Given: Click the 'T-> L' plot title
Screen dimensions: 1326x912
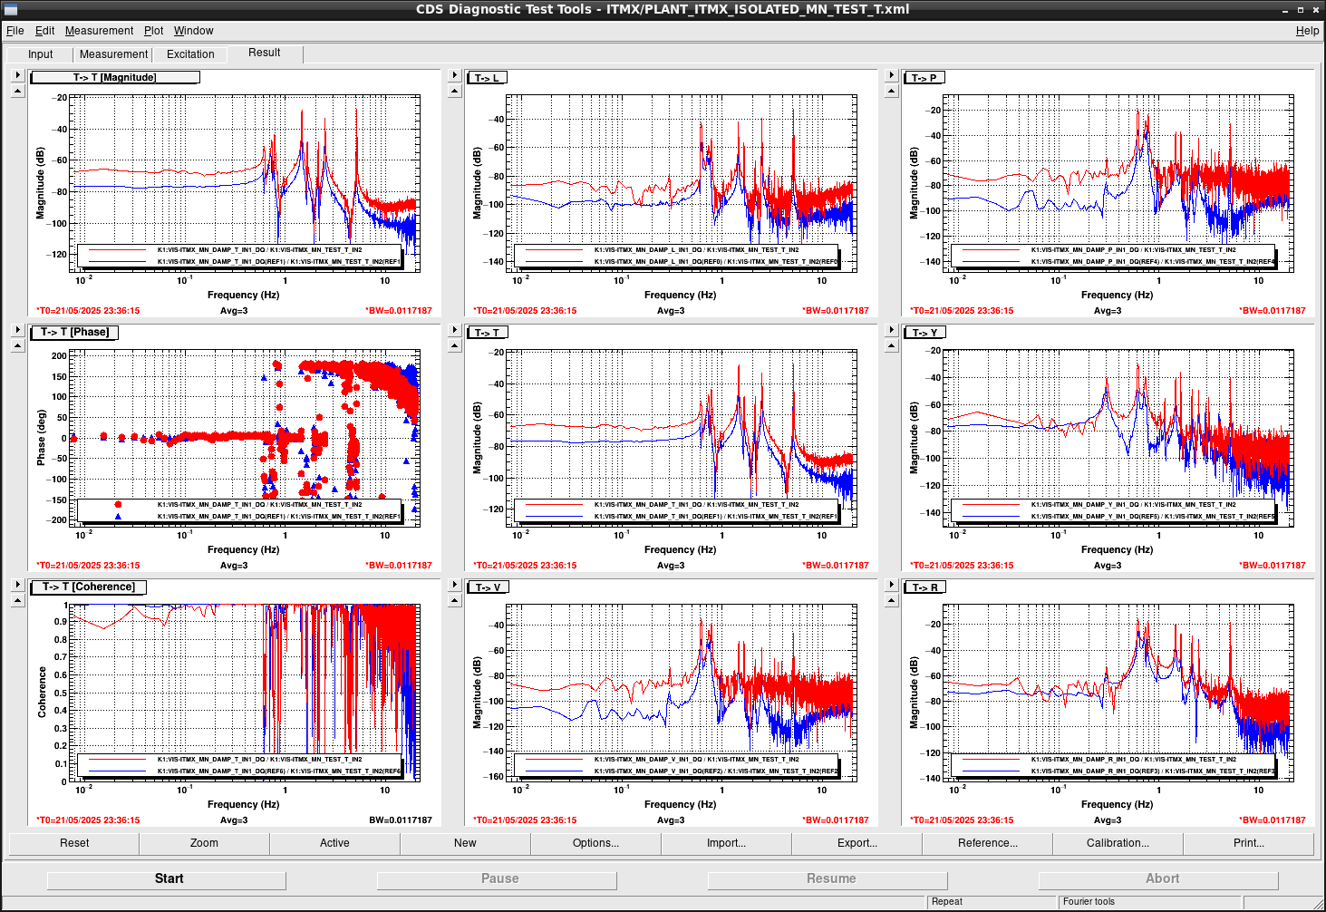Looking at the screenshot, I should (488, 77).
